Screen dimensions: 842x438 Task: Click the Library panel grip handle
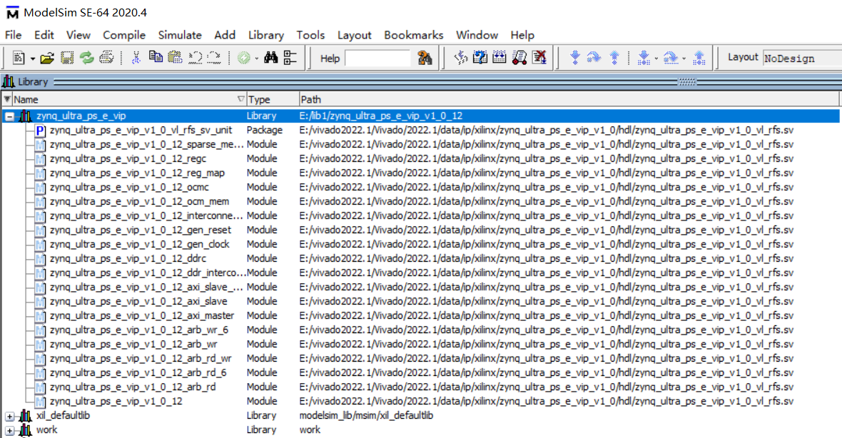point(687,82)
